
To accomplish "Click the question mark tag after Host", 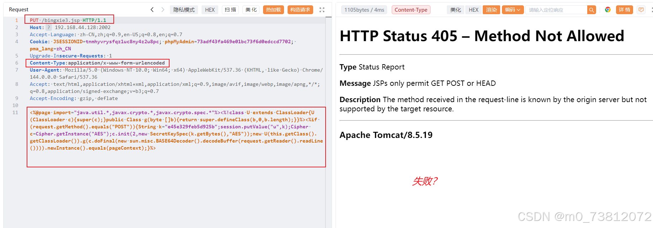I will pyautogui.click(x=49, y=27).
